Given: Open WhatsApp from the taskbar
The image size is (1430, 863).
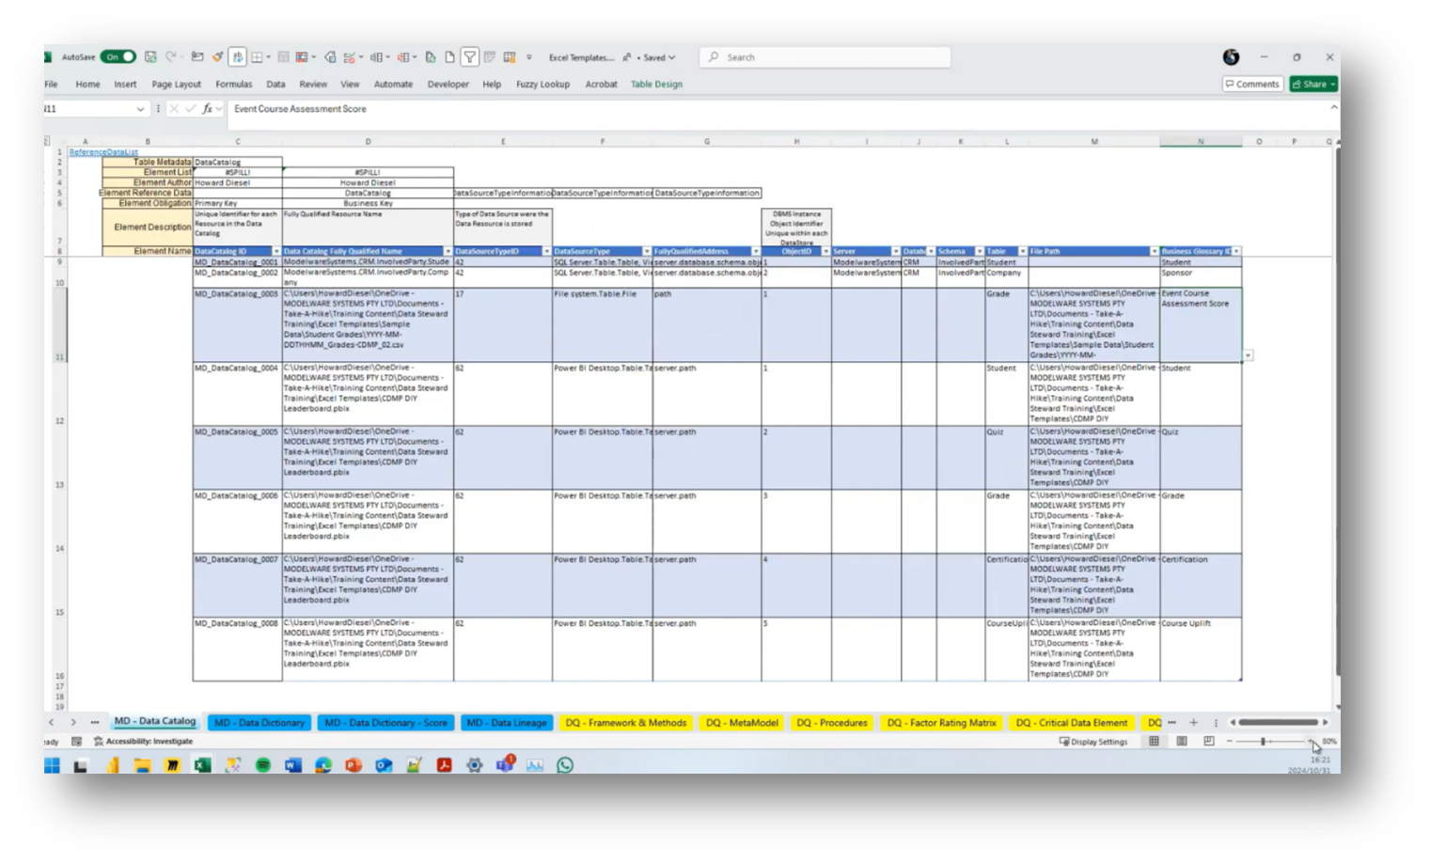Looking at the screenshot, I should point(565,765).
